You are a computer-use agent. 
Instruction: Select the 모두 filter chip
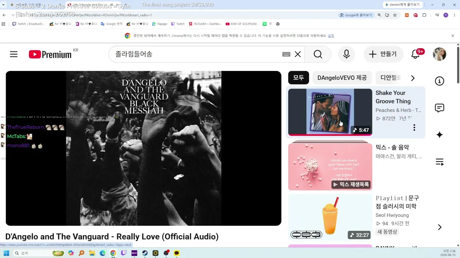point(298,78)
